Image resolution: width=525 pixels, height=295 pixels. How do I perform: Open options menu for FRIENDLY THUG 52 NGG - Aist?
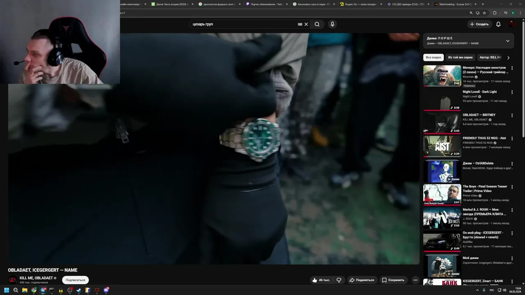pyautogui.click(x=512, y=138)
